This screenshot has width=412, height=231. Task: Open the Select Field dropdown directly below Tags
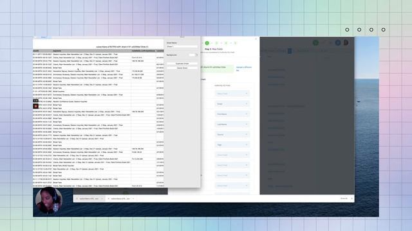(x=232, y=155)
